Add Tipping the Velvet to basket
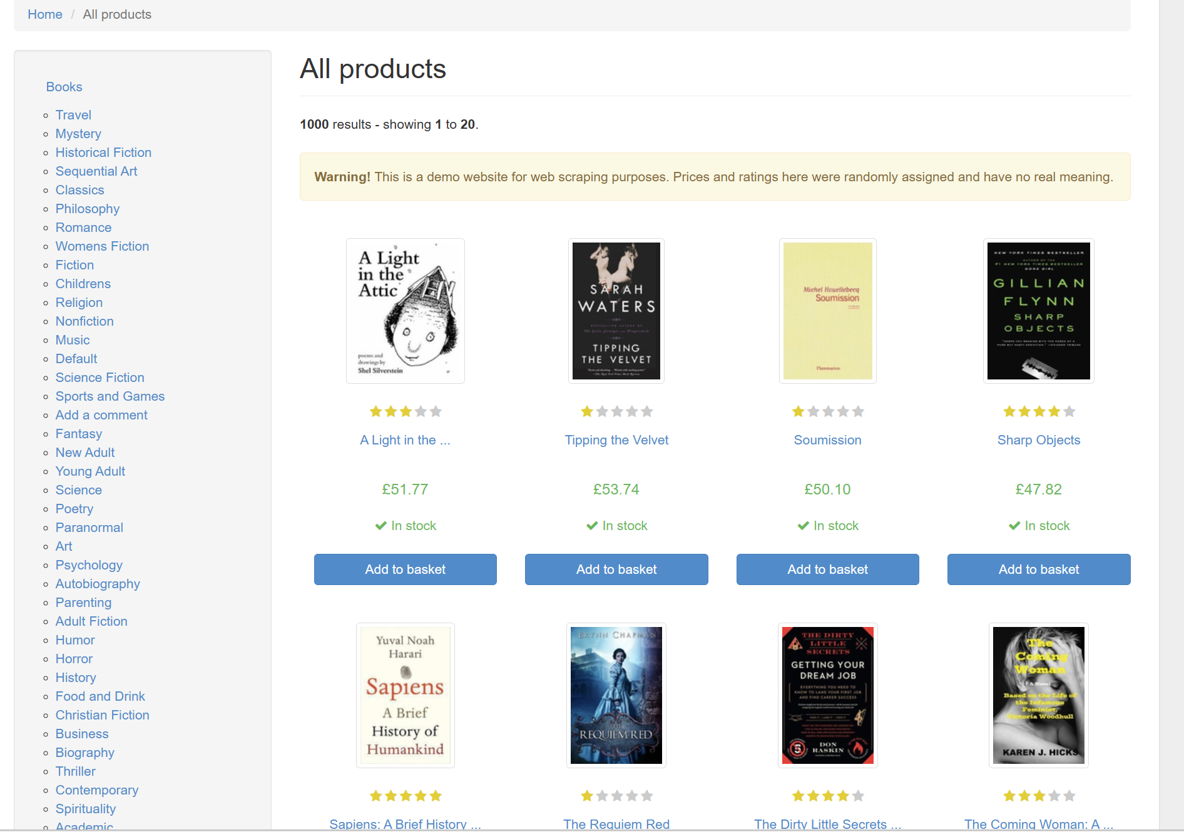The height and width of the screenshot is (832, 1184). click(x=616, y=569)
